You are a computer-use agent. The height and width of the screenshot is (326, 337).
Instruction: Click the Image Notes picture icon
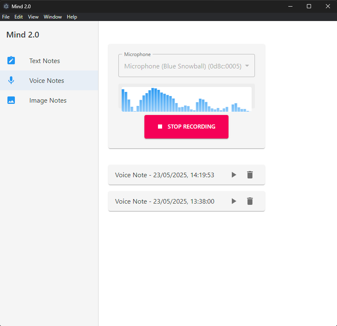click(11, 100)
